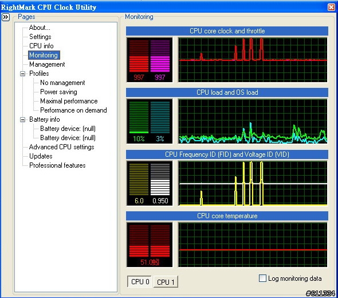Click the CPU core clock and throttle header
Screen dimensions: 338x298
click(x=227, y=31)
